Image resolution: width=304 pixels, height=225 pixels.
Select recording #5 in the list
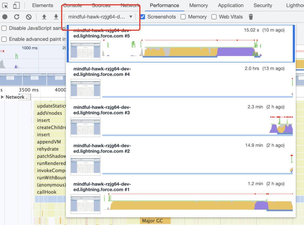181,44
